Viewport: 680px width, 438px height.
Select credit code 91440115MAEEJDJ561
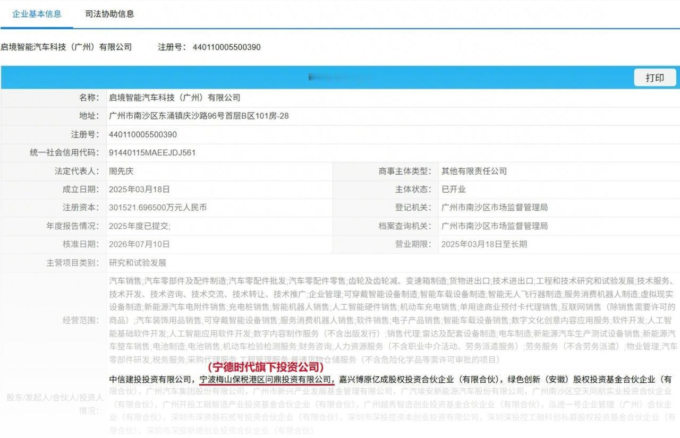click(x=152, y=152)
